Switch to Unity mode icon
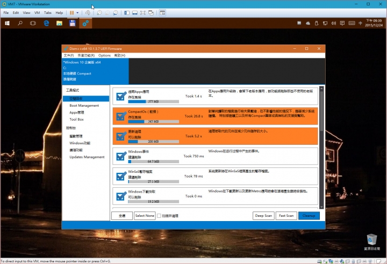The image size is (387, 264). [151, 13]
